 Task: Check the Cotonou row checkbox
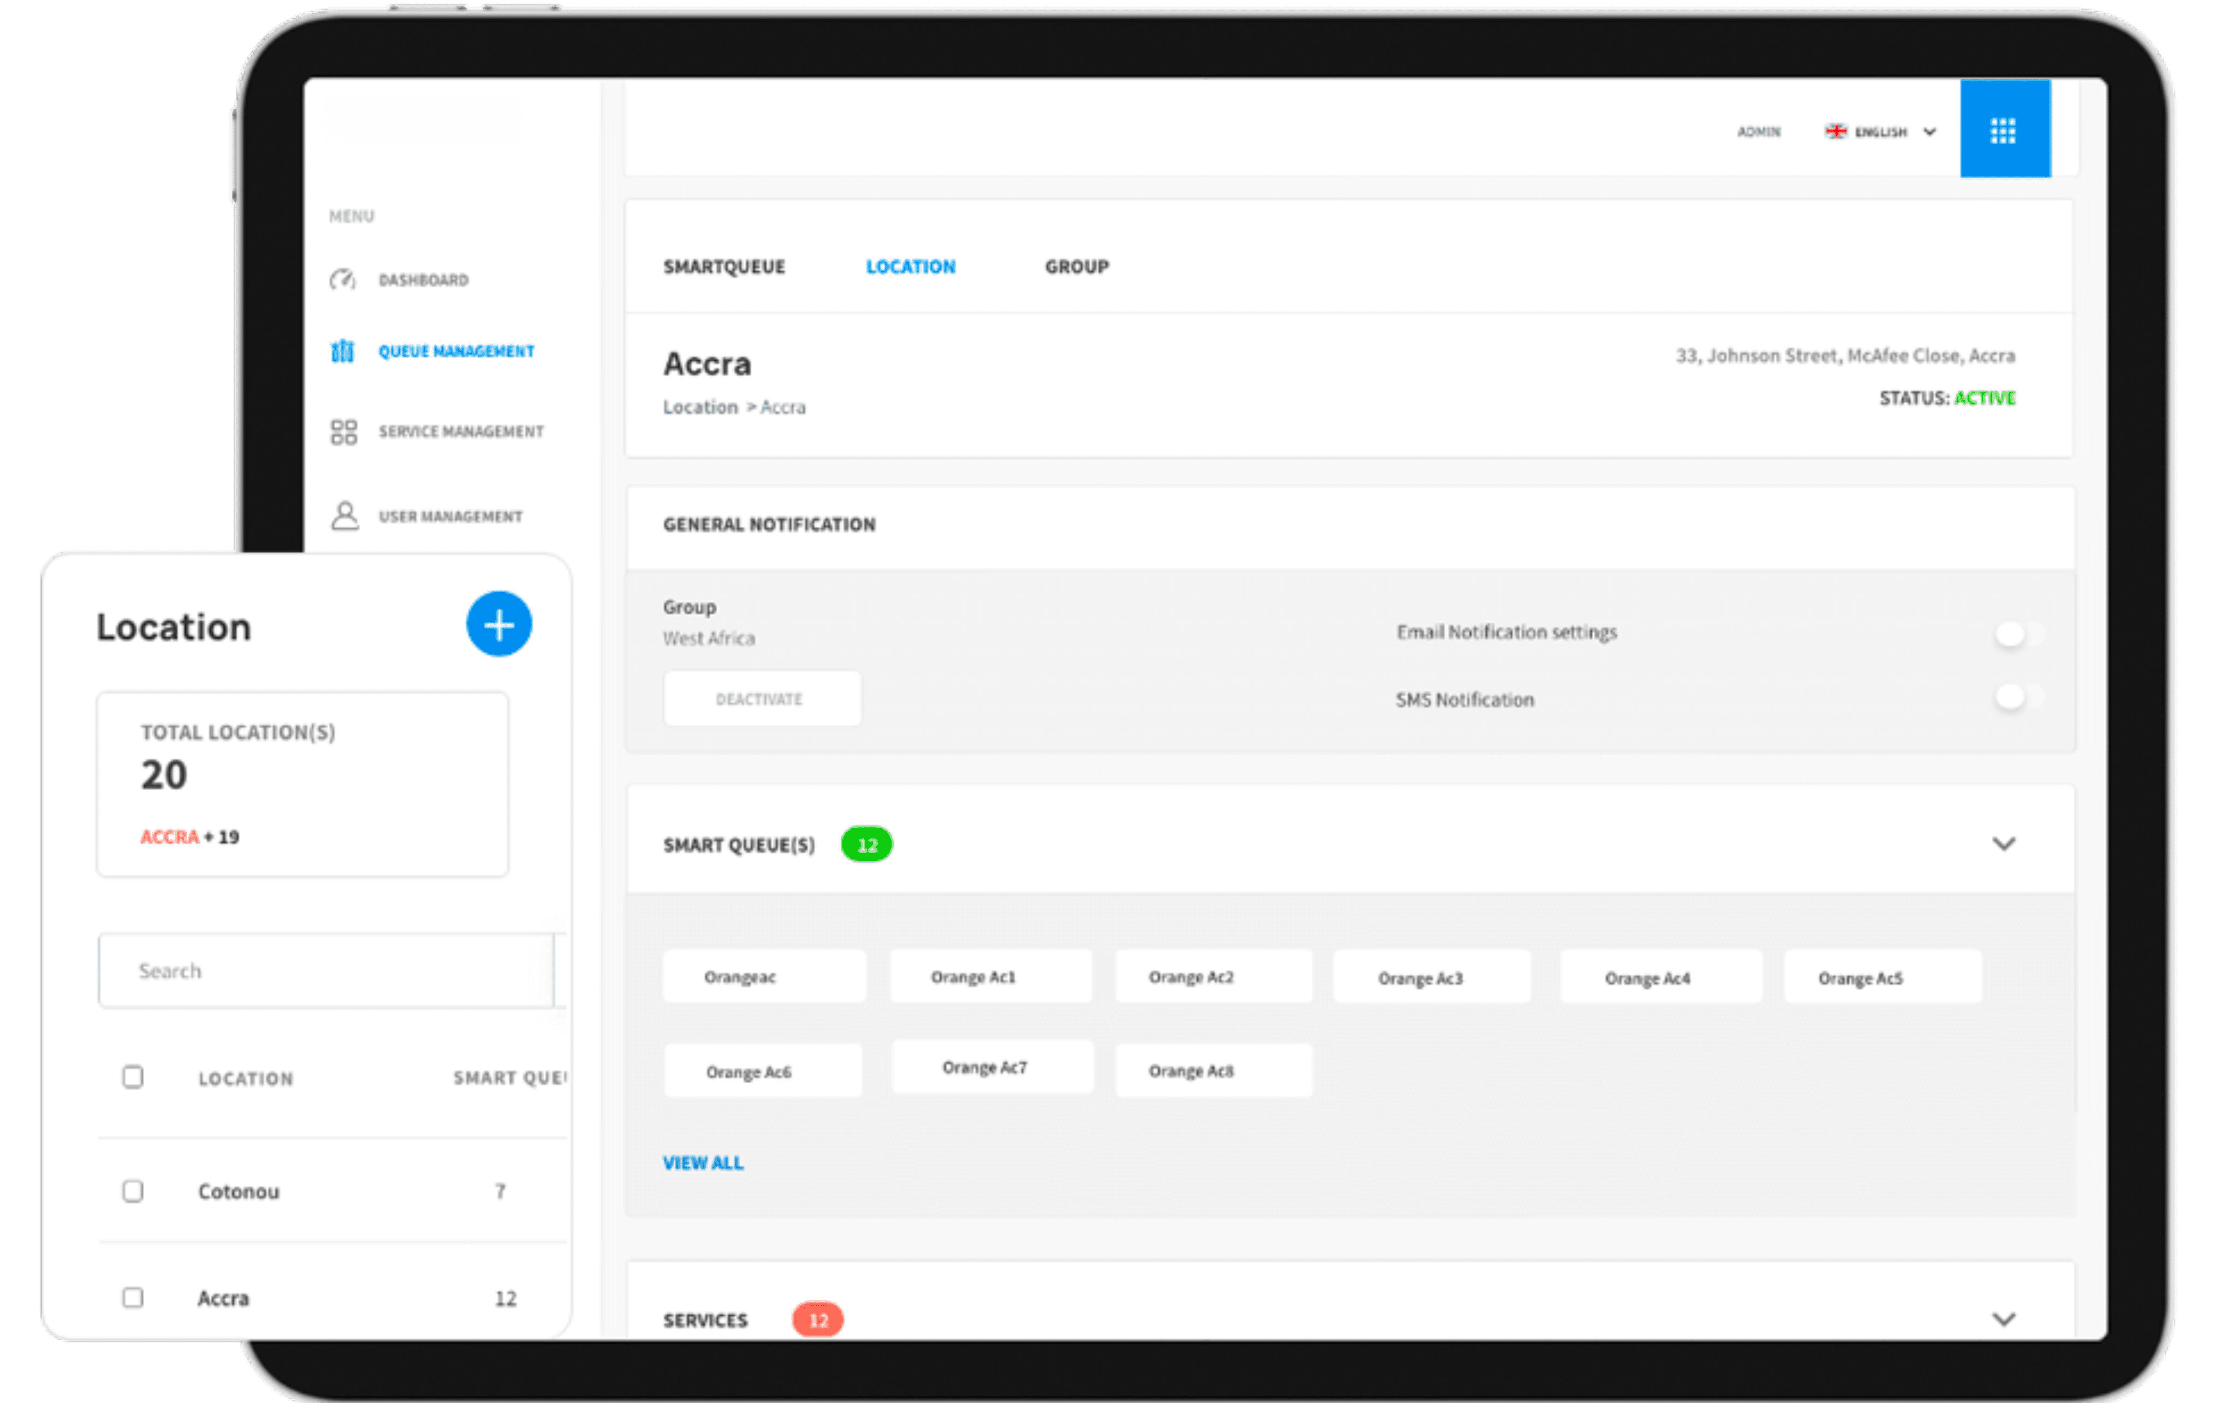click(133, 1191)
